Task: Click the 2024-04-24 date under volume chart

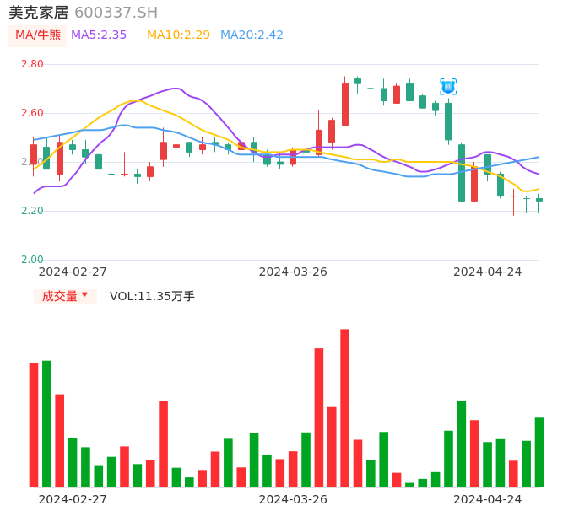Action: pyautogui.click(x=488, y=499)
